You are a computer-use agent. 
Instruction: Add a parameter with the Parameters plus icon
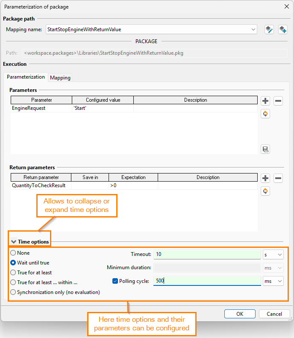[x=265, y=101]
